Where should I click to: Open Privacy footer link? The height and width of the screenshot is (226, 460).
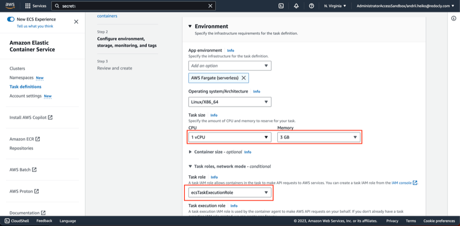[x=392, y=221]
